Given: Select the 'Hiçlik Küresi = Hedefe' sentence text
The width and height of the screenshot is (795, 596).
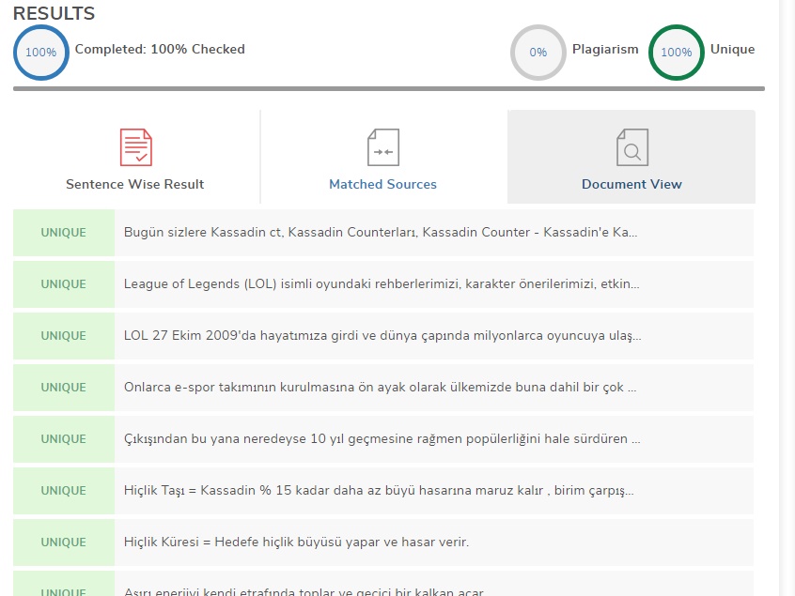Looking at the screenshot, I should coord(296,543).
